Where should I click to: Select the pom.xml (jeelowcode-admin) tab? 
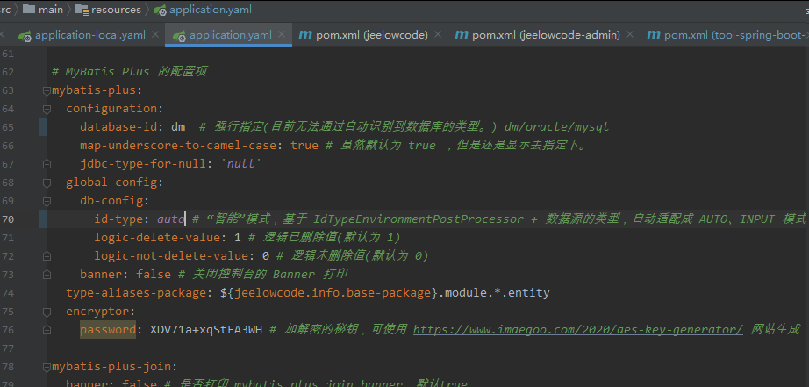(546, 35)
